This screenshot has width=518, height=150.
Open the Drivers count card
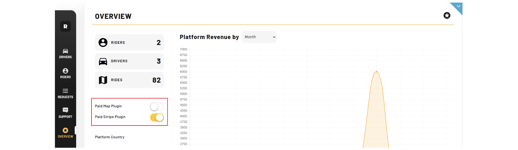click(129, 61)
